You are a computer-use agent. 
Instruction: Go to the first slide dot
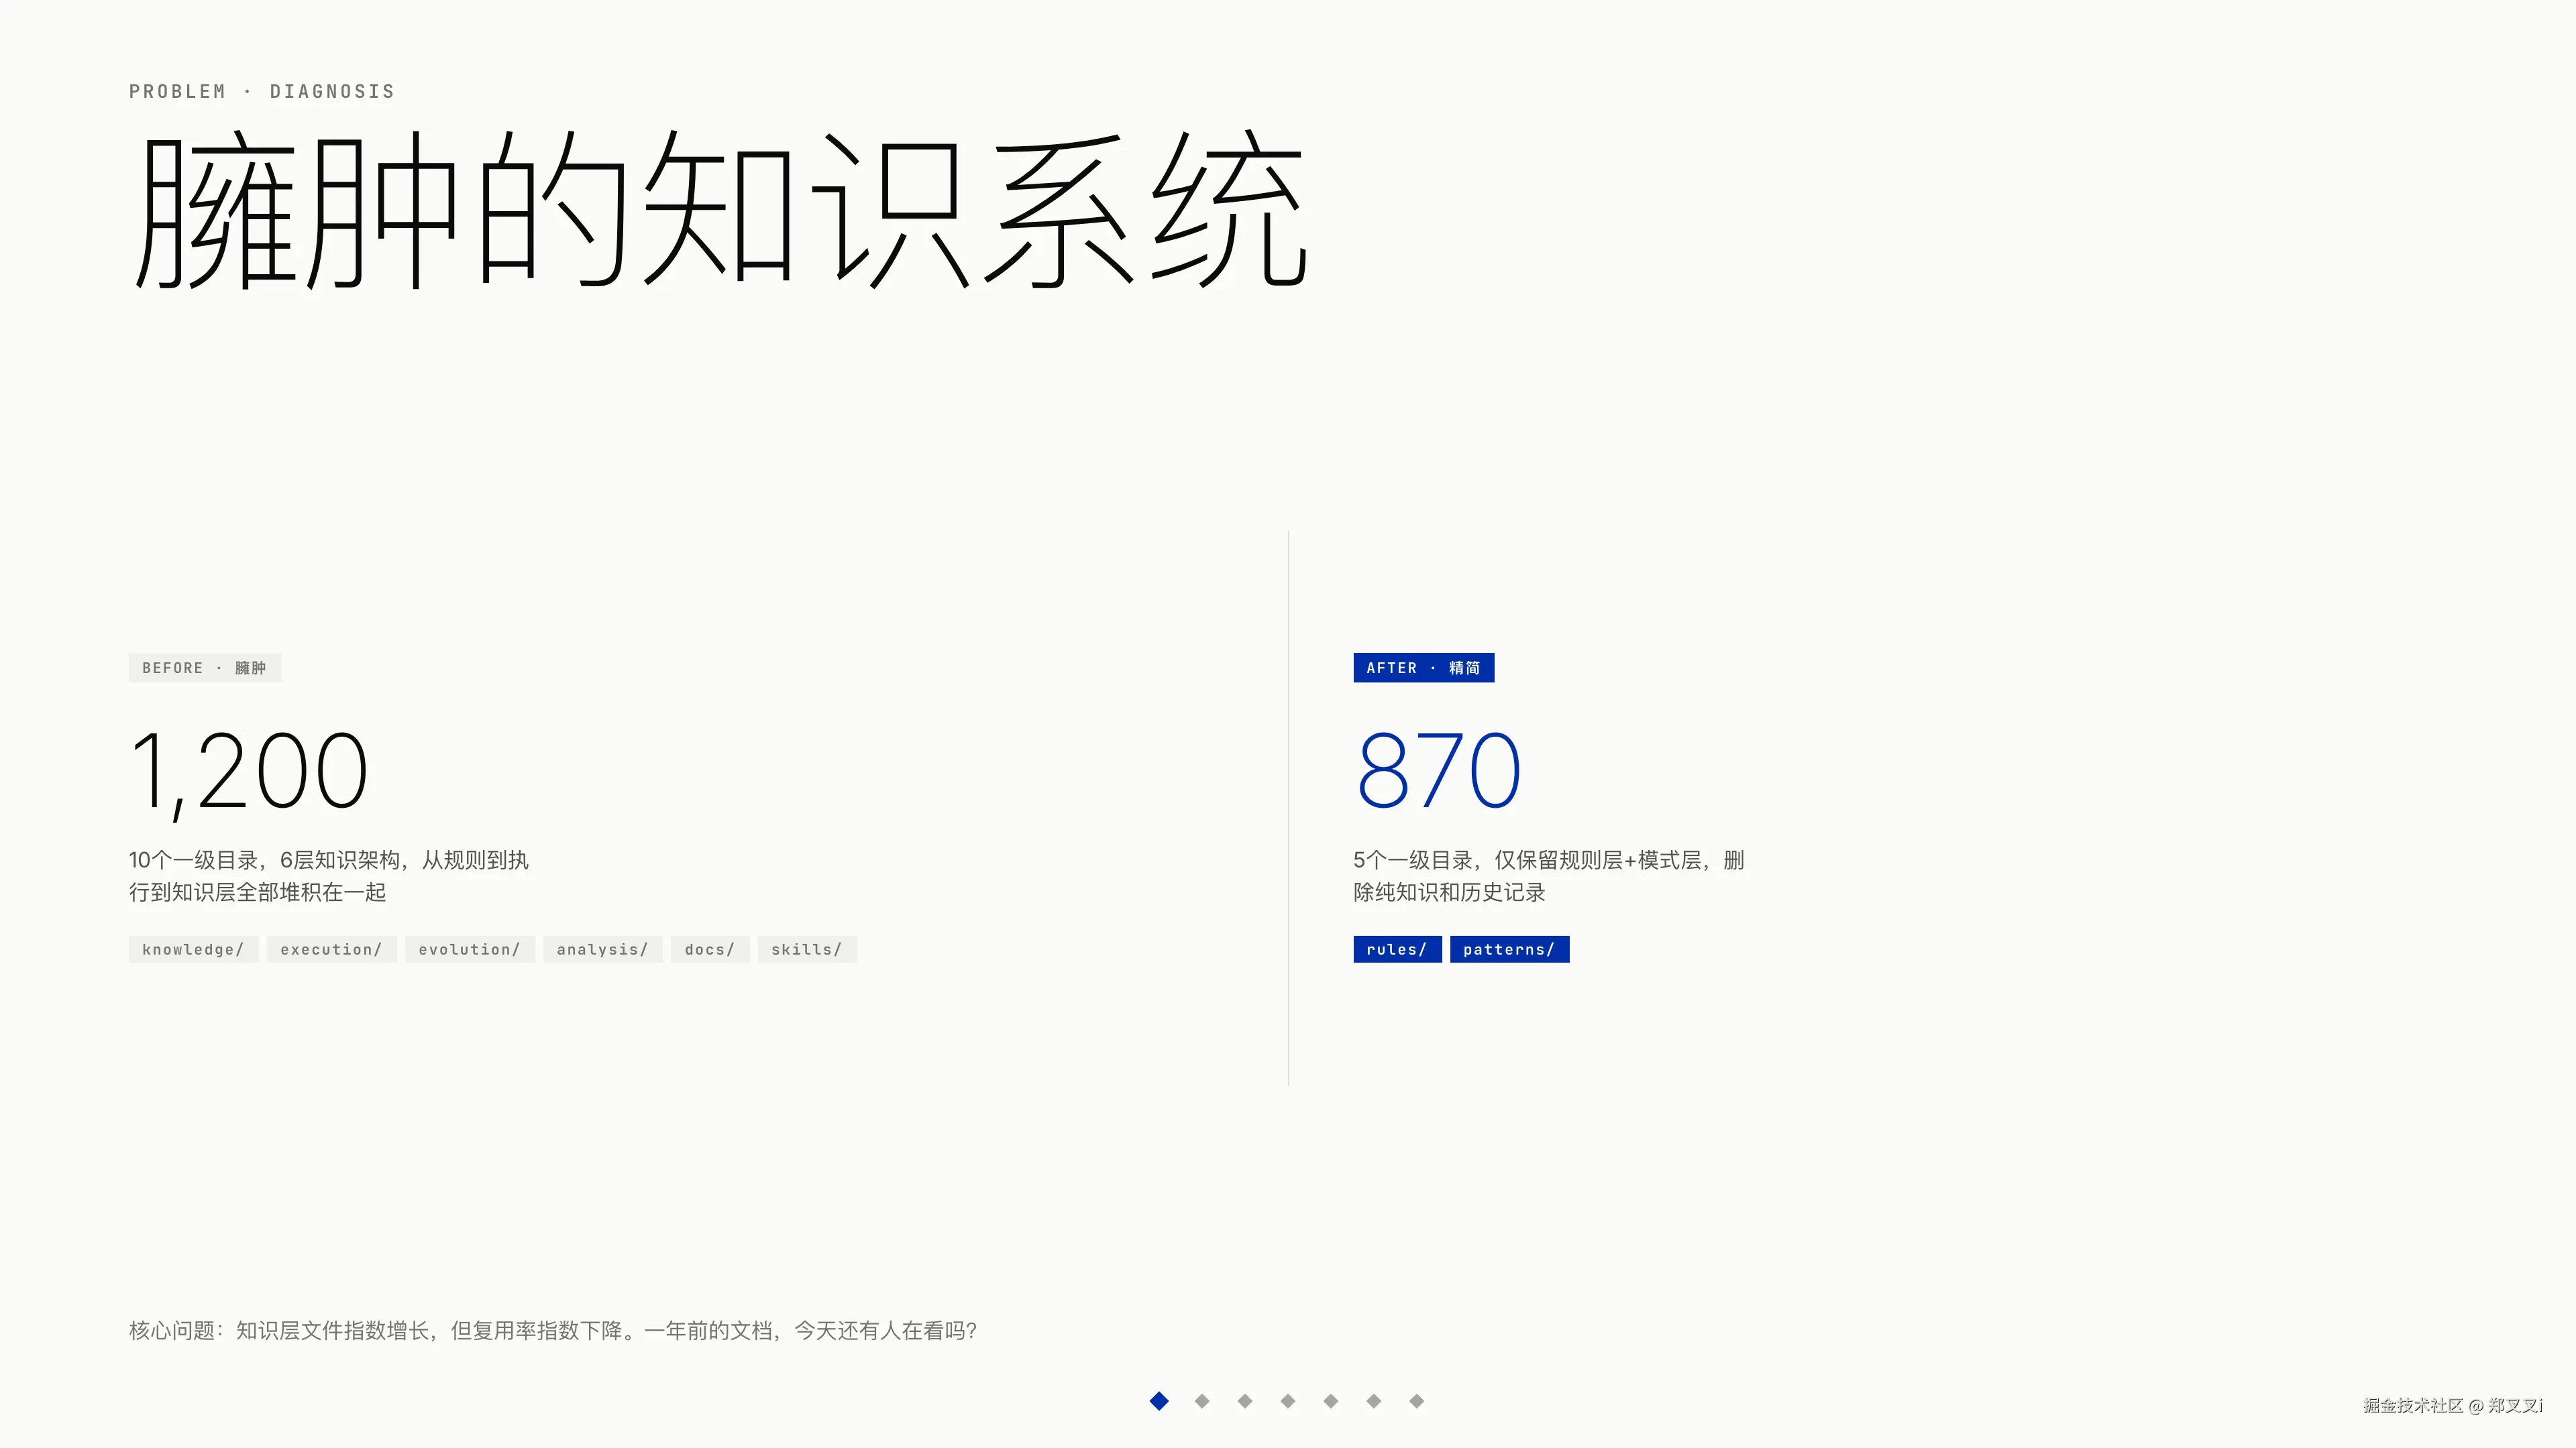pyautogui.click(x=1159, y=1401)
